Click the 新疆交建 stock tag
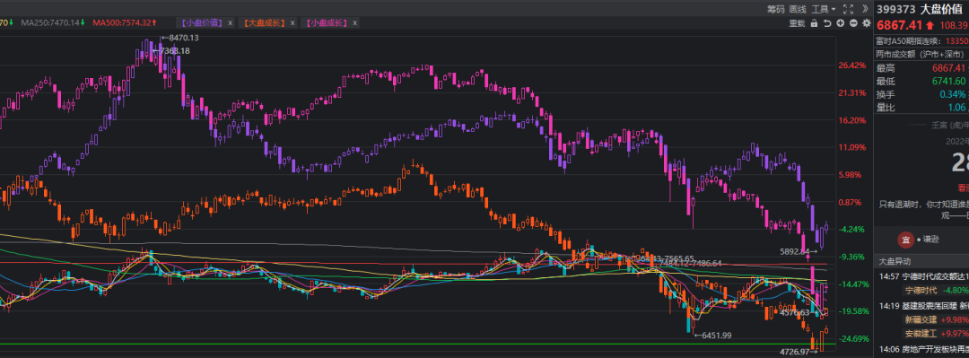This screenshot has height=358, width=969. pos(920,319)
